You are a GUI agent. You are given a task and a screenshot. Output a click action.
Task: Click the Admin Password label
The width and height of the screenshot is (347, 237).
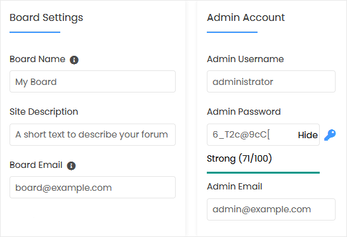click(x=244, y=112)
